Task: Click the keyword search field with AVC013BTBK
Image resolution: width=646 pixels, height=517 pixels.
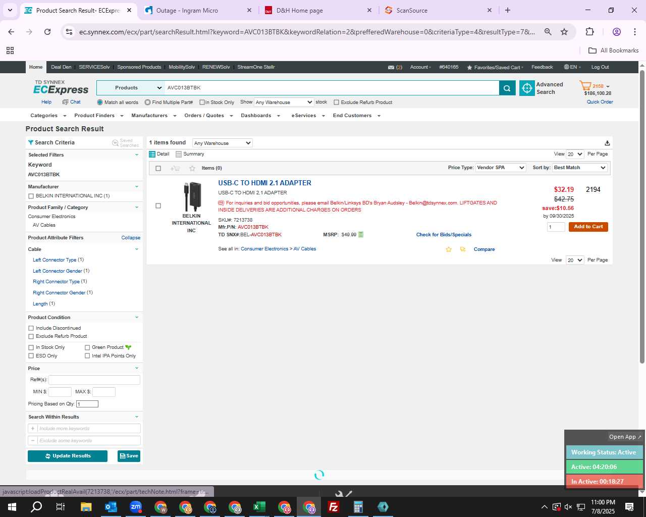Action: tap(332, 88)
